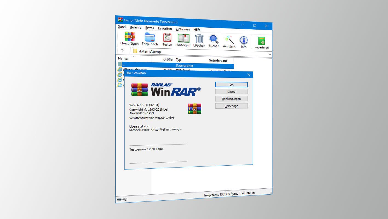This screenshot has width=388, height=219.
Task: Click the Reparieren toolbar icon
Action: pos(261,41)
